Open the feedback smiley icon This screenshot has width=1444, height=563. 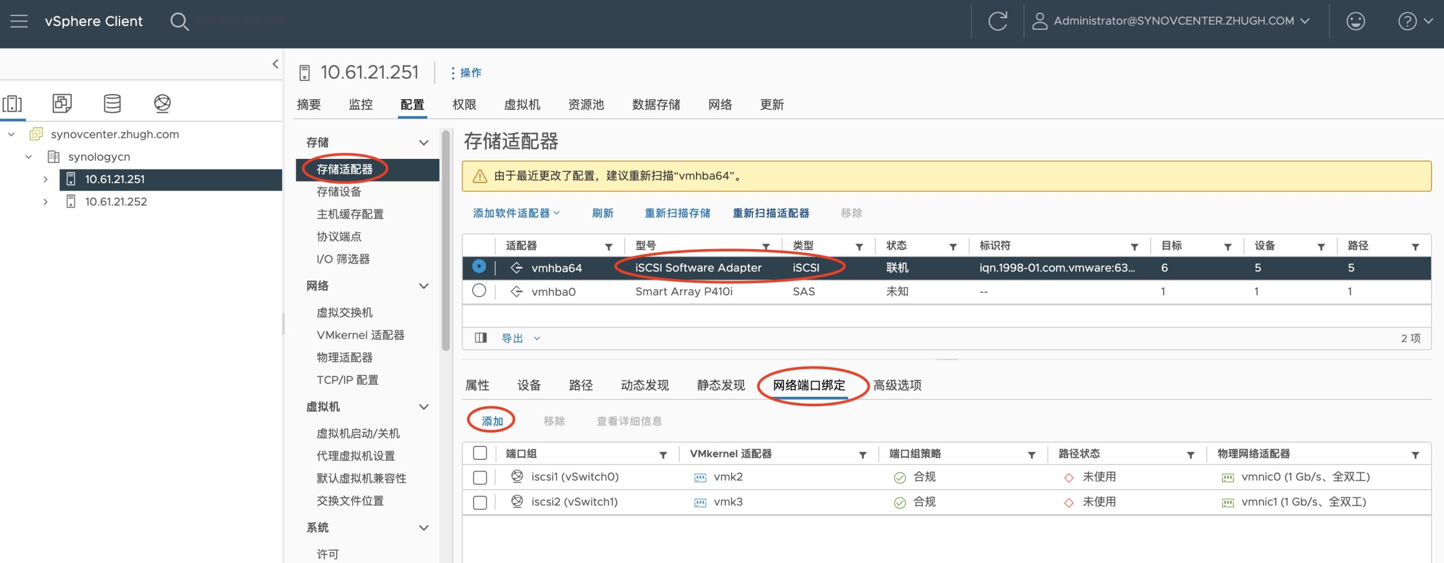click(1355, 21)
